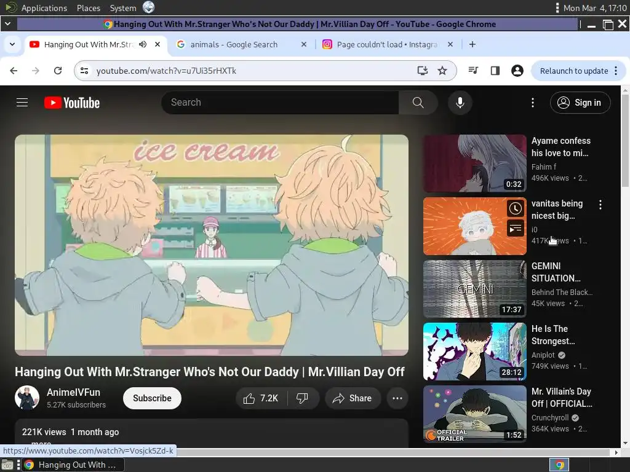Click horizontal scrollbar right arrow
Viewport: 630px width, 472px height.
pos(616,452)
